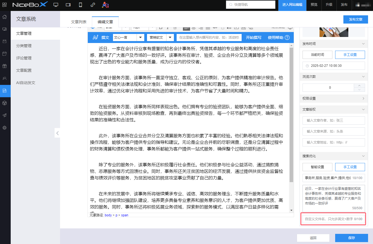This screenshot has width=373, height=244.
Task: Focus the 输入文章作者 field
Action: coord(334,120)
